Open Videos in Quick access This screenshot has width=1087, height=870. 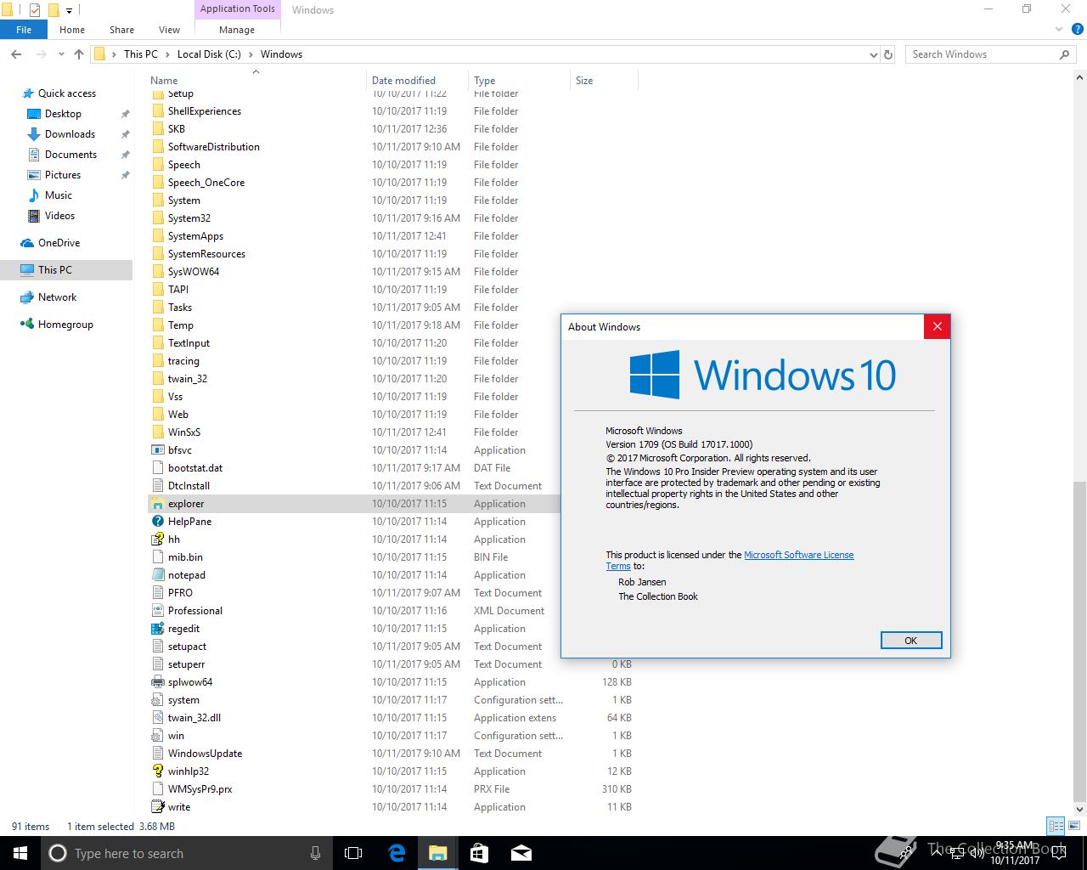[x=59, y=216]
